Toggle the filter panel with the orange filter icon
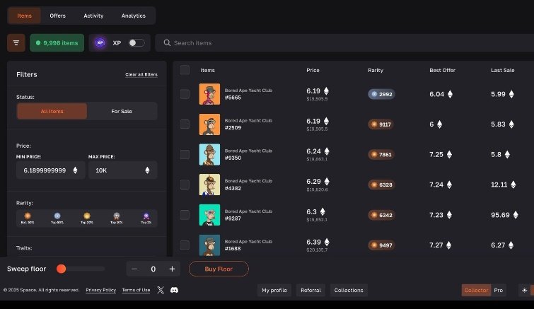This screenshot has height=309, width=534. (16, 43)
